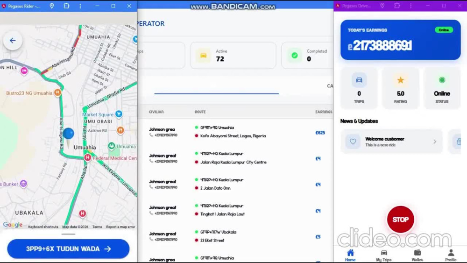Click Report a map error link

point(120,227)
